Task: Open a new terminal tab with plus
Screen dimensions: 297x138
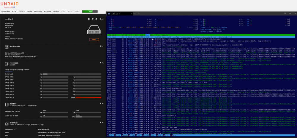Action: tap(135, 14)
